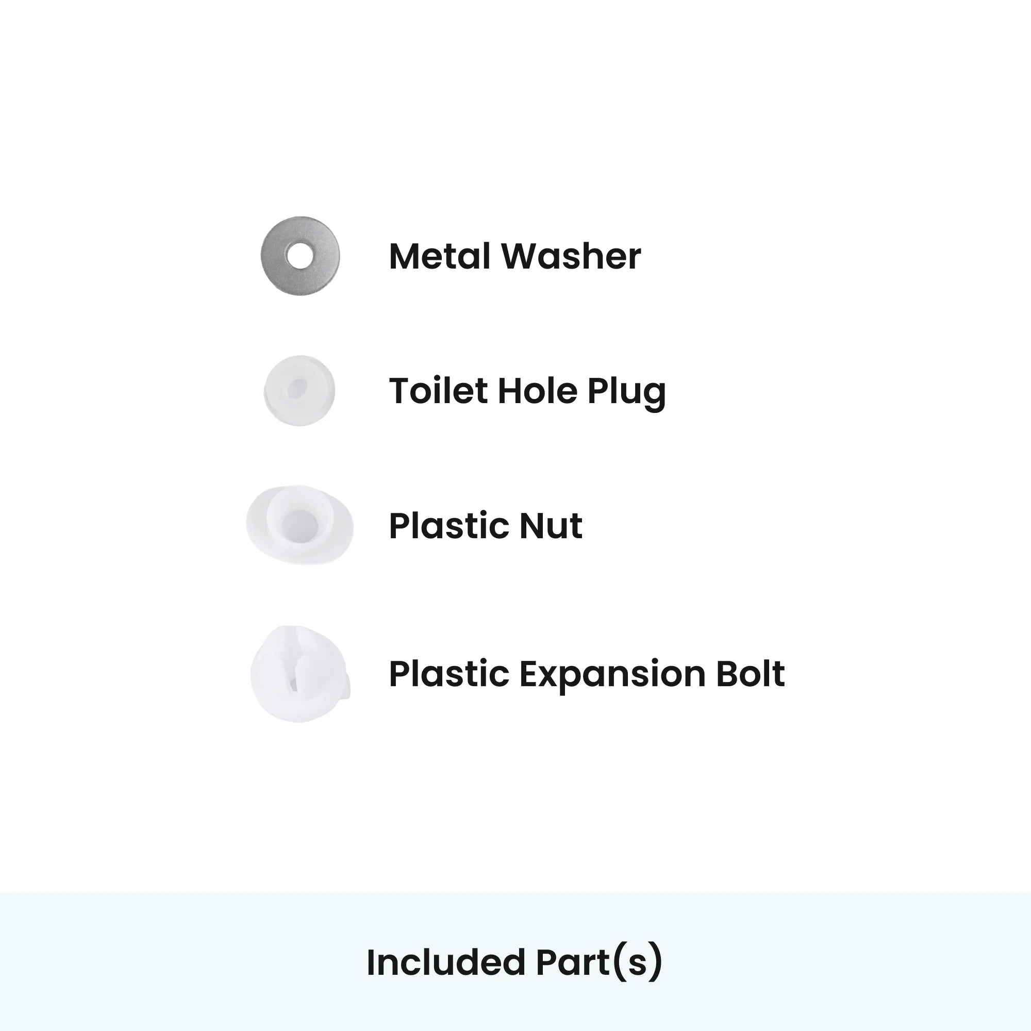Click the "Metal Washer" label

tap(515, 256)
